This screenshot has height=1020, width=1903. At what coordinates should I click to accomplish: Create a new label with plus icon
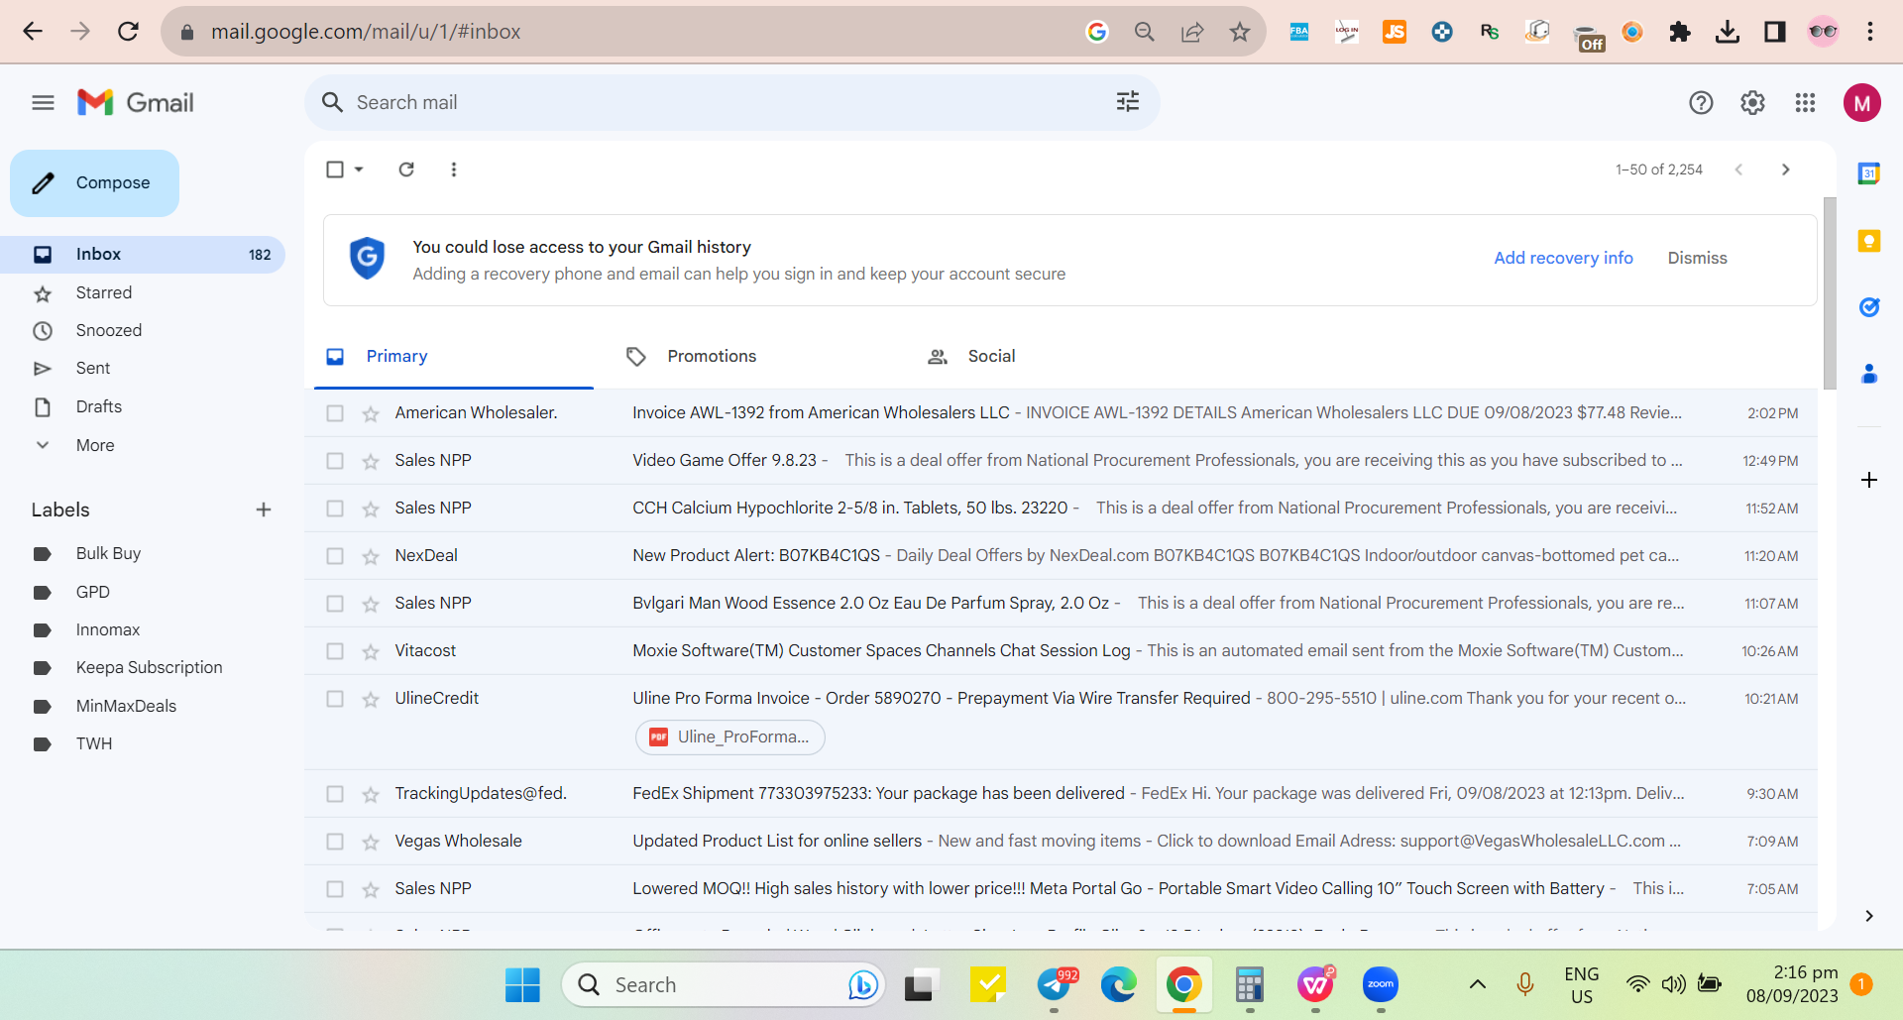[264, 510]
